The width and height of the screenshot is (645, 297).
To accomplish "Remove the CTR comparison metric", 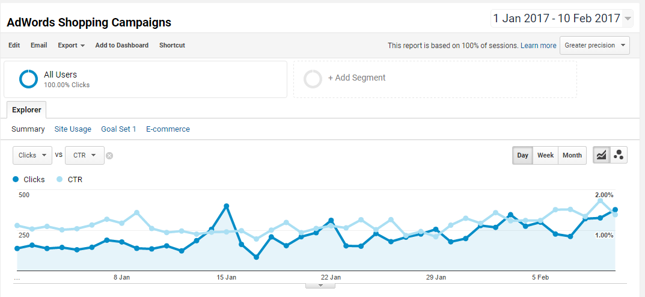I will (109, 156).
